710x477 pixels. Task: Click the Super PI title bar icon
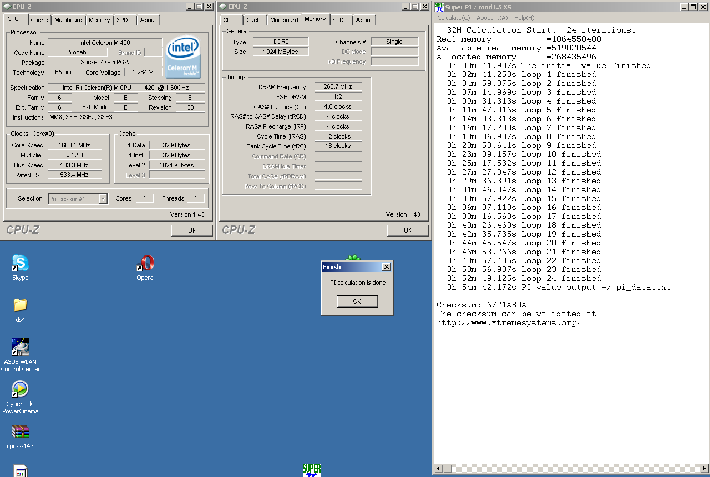point(439,7)
